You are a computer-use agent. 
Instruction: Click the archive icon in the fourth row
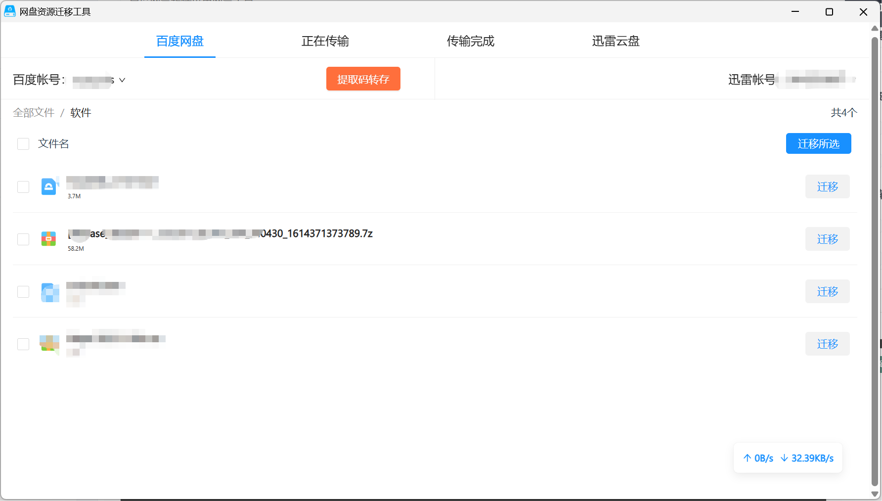(x=49, y=343)
